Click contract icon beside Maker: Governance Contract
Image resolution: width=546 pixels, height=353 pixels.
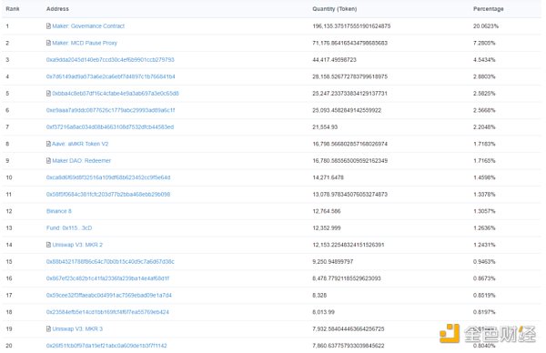click(x=48, y=26)
